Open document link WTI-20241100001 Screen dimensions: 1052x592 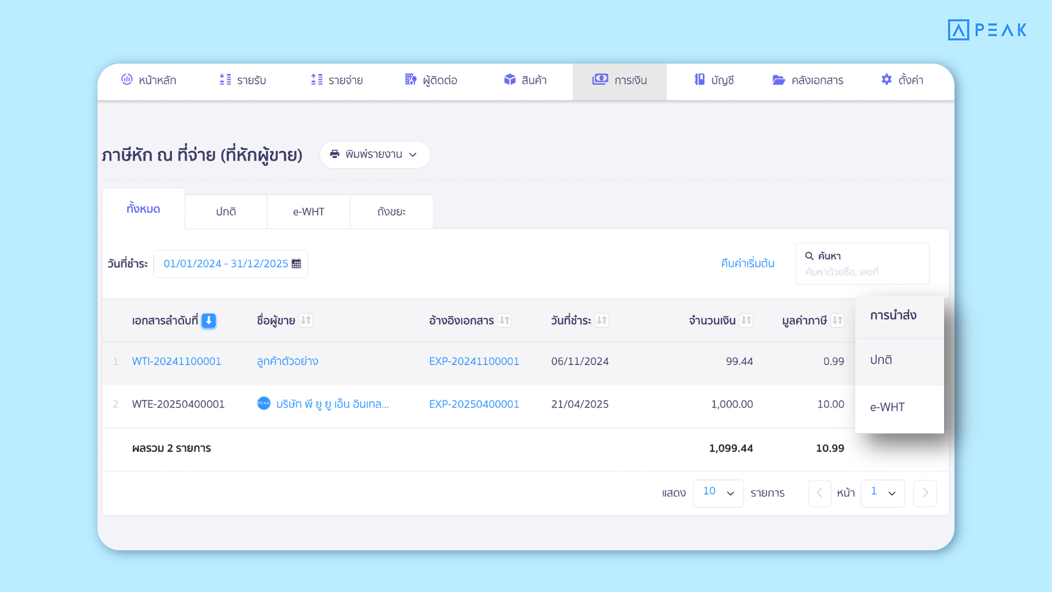176,361
